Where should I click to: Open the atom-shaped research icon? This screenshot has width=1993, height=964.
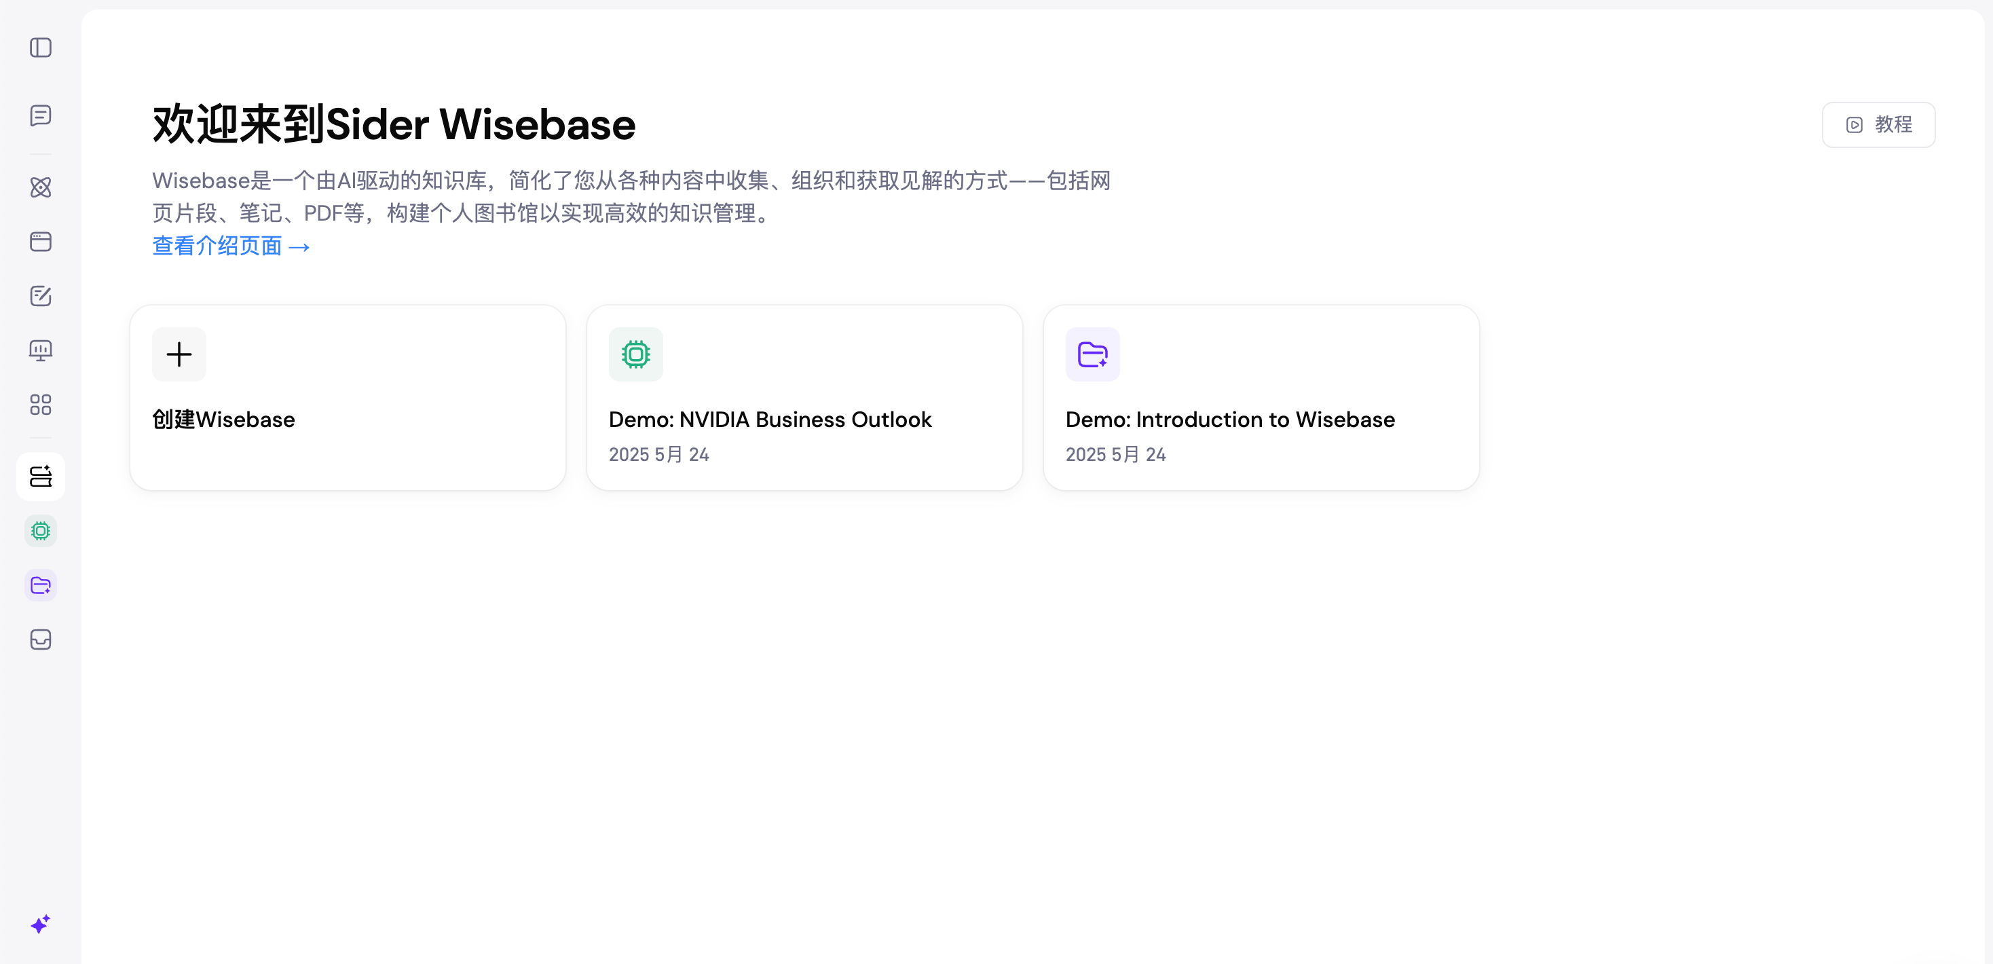(x=40, y=187)
